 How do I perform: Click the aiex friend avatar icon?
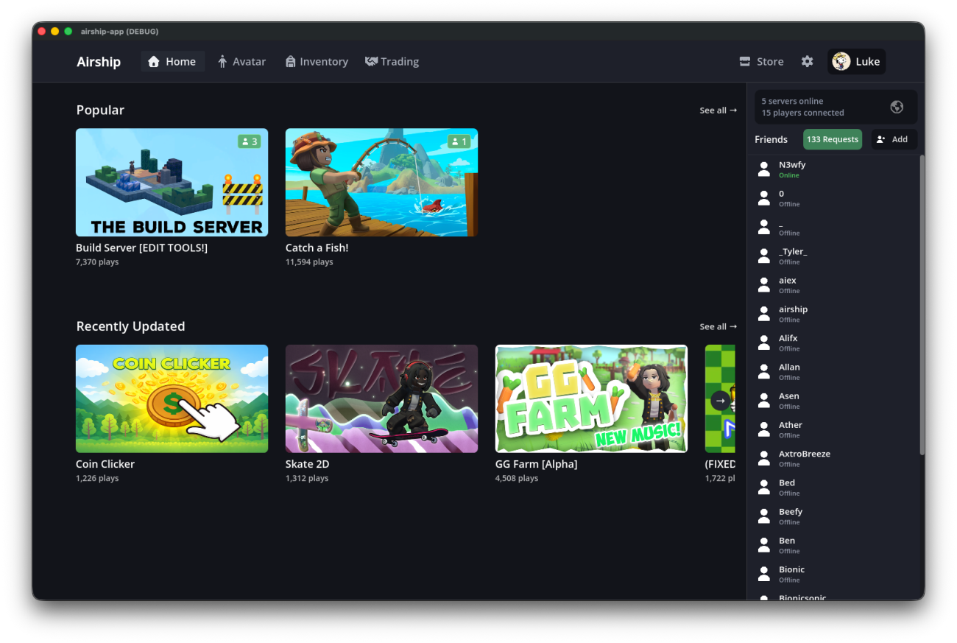click(x=764, y=285)
